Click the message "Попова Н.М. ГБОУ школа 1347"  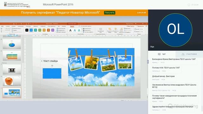[166, 68]
